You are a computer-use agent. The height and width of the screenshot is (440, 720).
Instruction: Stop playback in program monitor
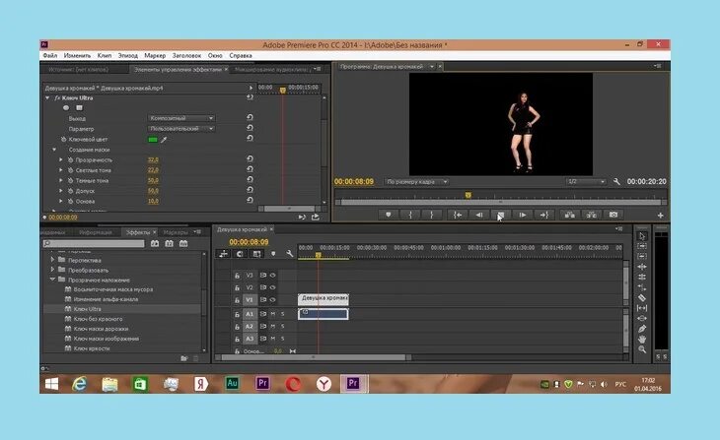tap(500, 215)
